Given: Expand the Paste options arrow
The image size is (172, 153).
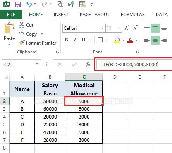Looking at the screenshot, I should (x=9, y=44).
